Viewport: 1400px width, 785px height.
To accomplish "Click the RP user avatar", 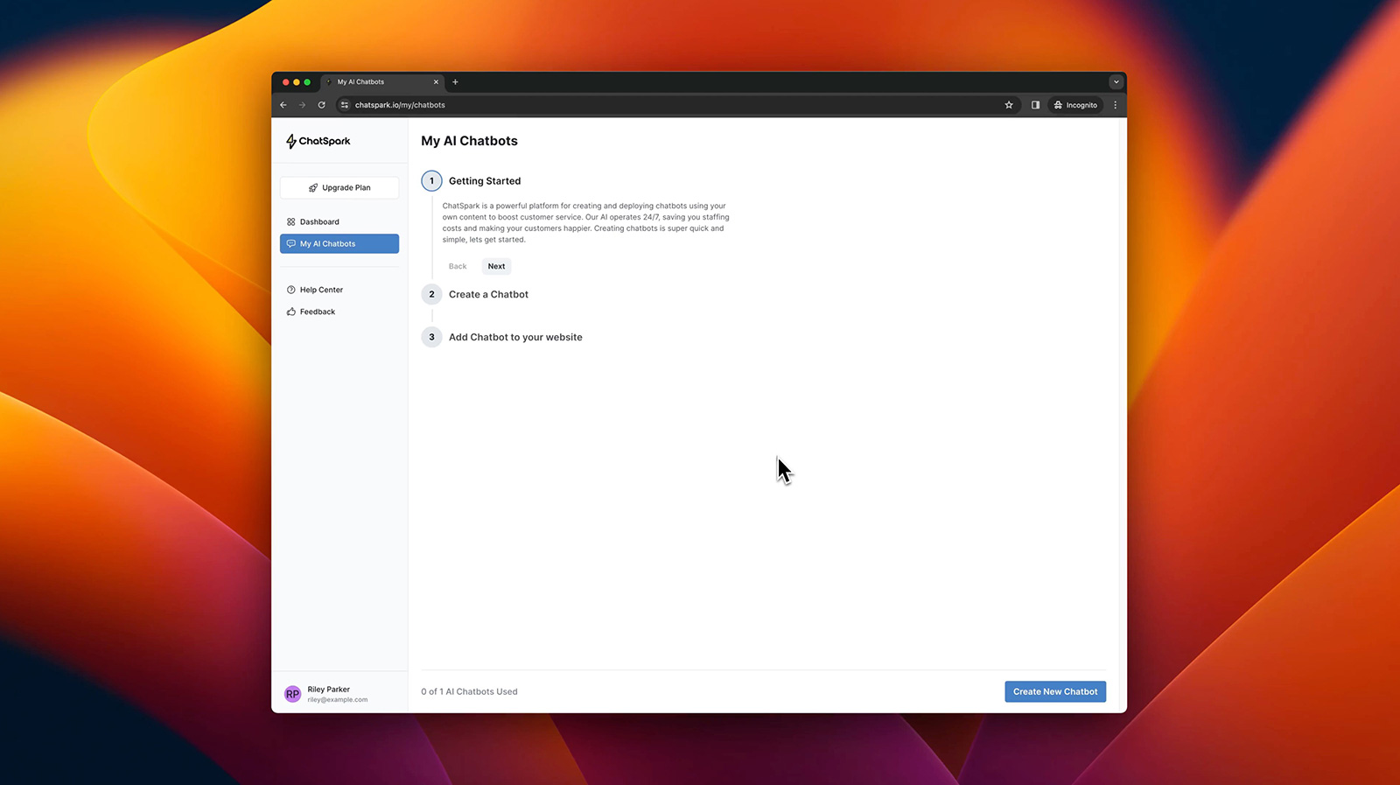I will [292, 694].
